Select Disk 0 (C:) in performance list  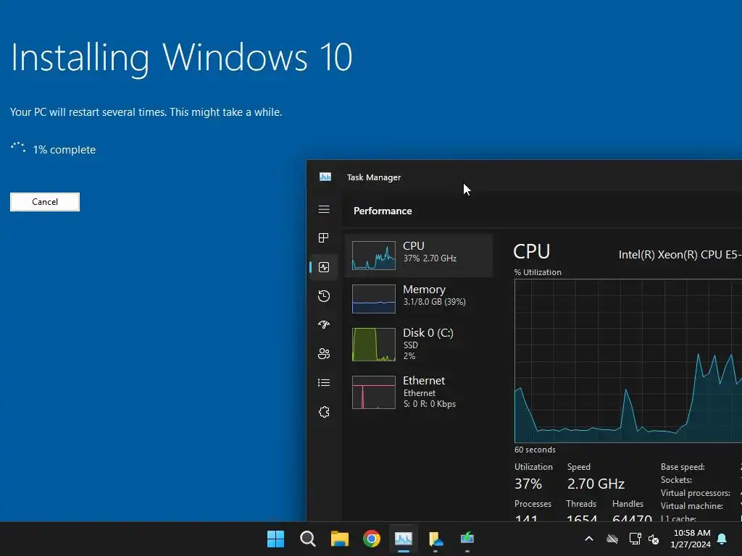419,344
